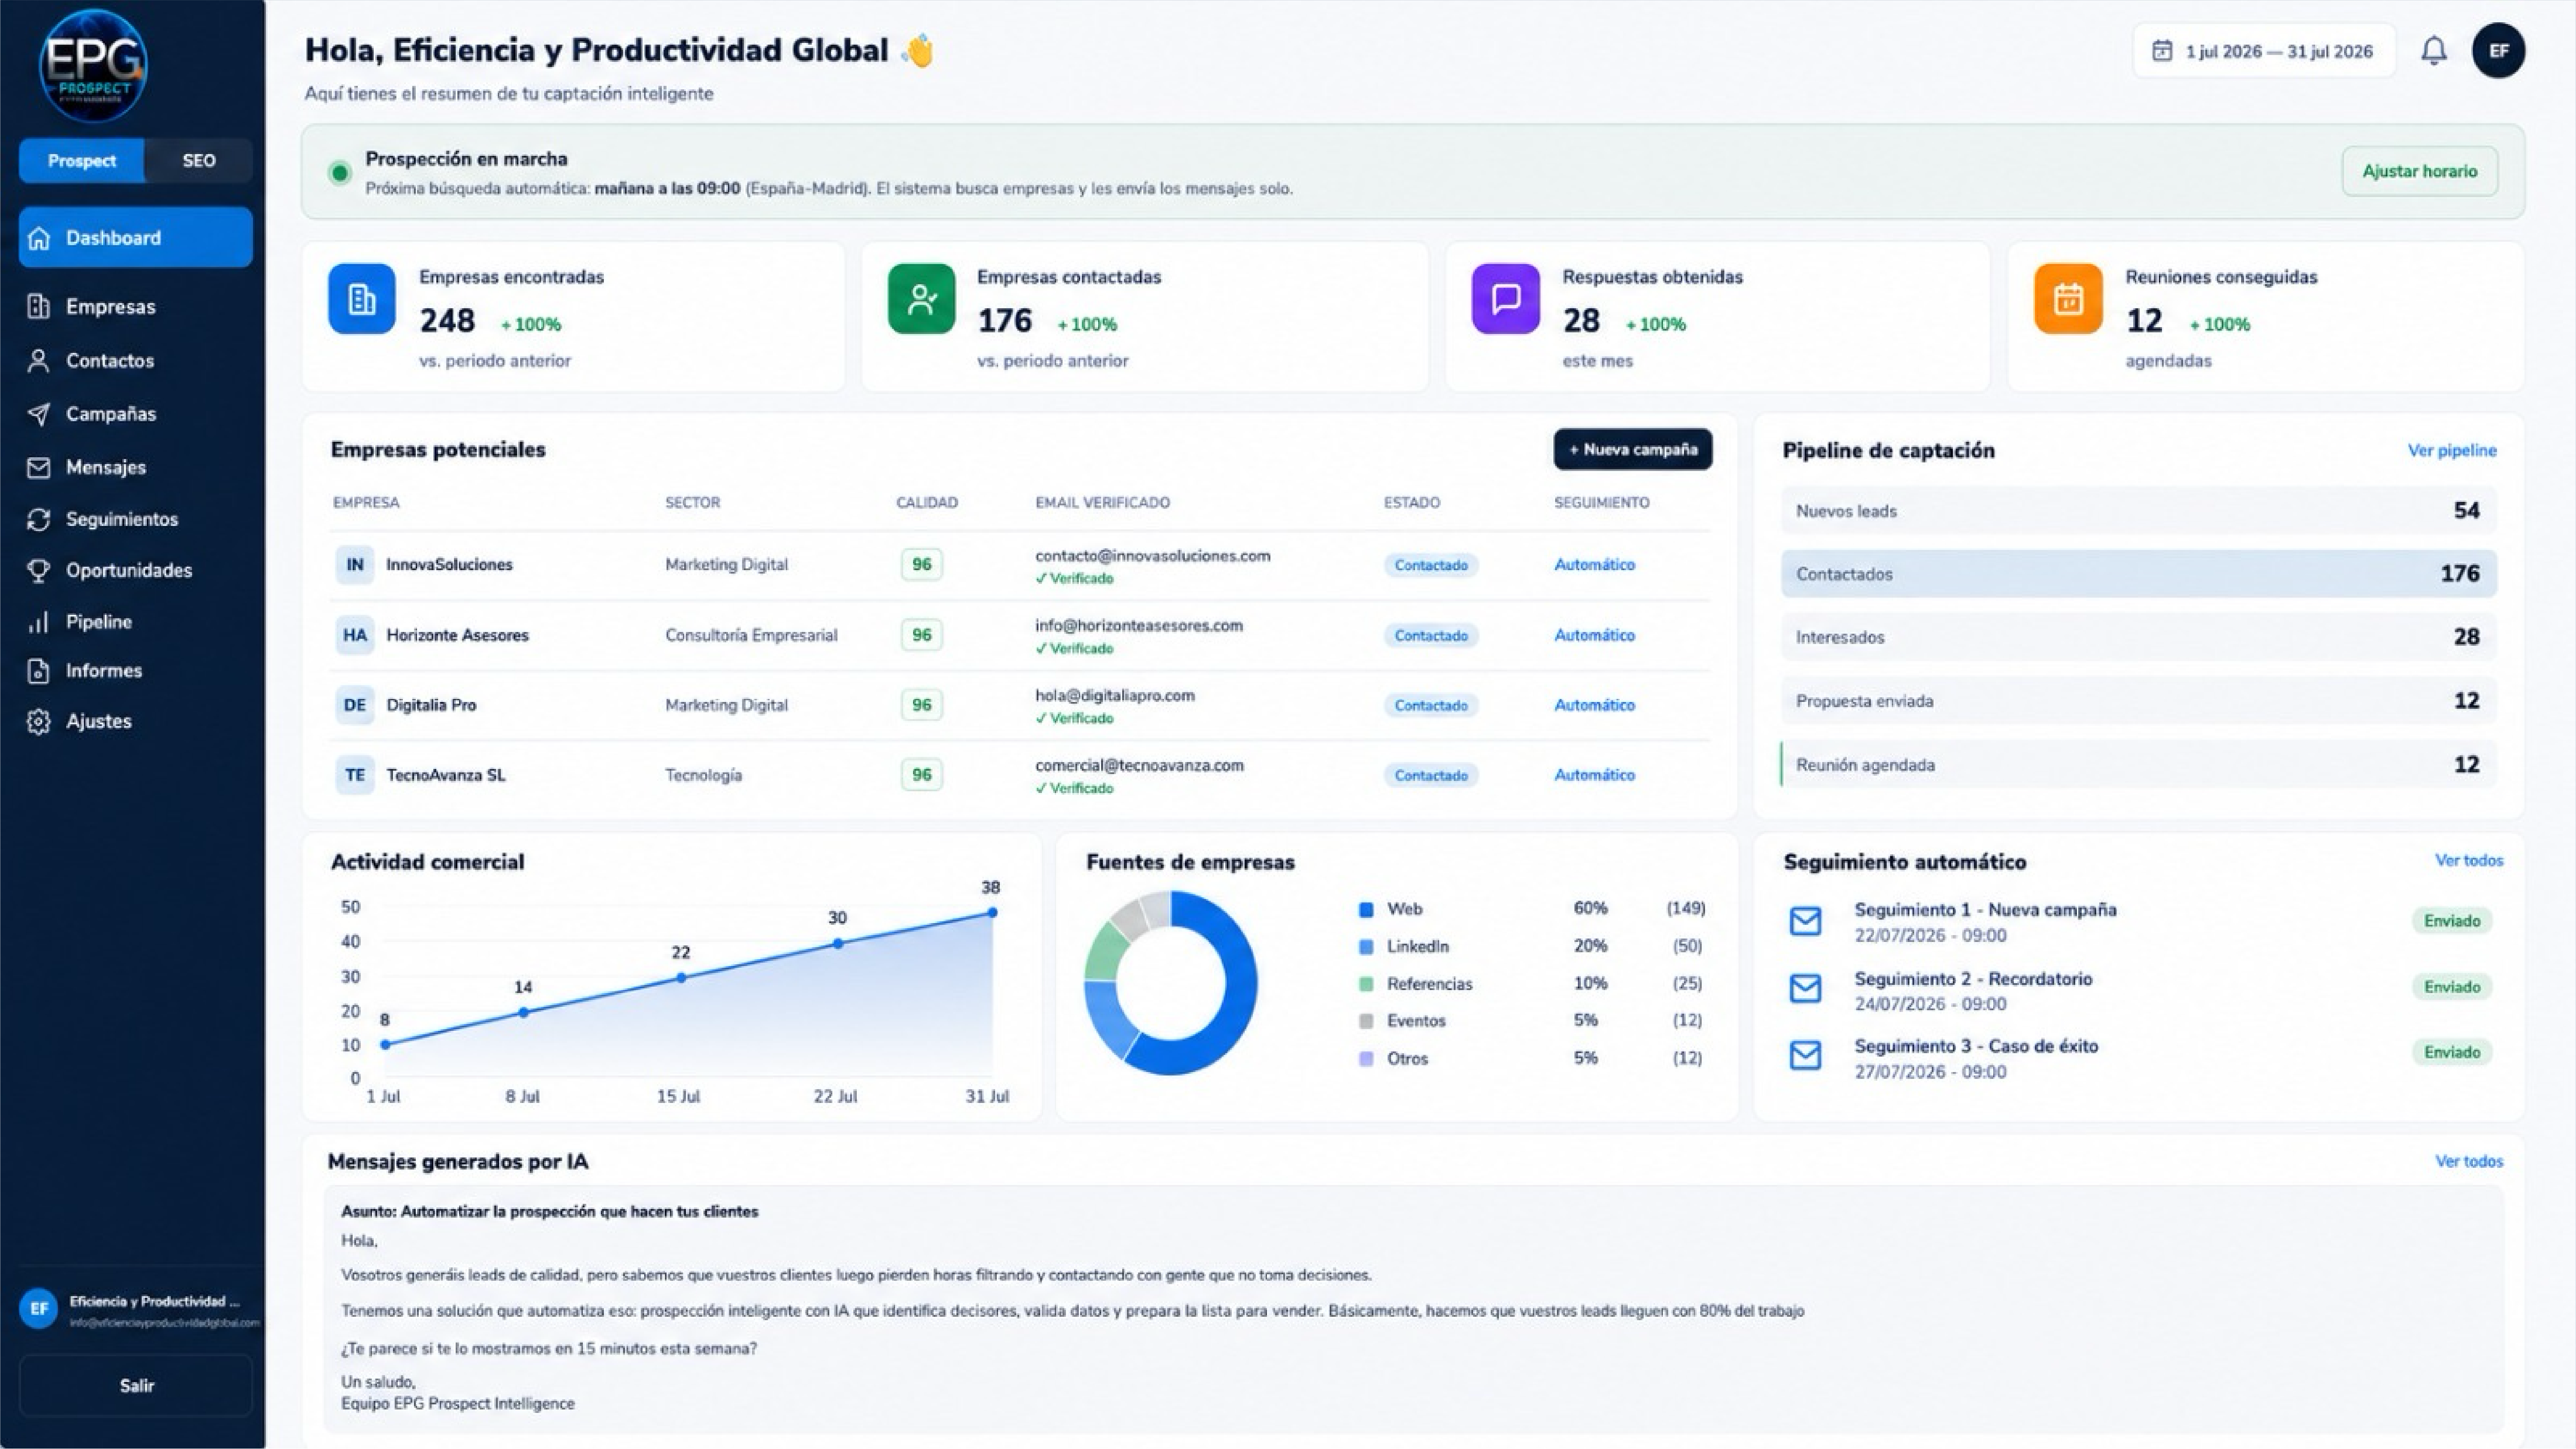Click the Enviado badge for Seguimiento 2
The width and height of the screenshot is (2576, 1449).
point(2451,987)
